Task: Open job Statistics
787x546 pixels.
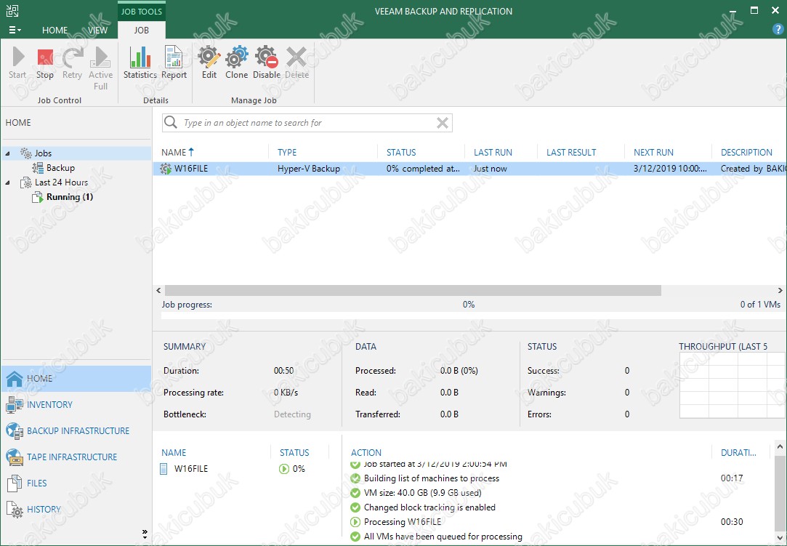Action: (x=140, y=63)
